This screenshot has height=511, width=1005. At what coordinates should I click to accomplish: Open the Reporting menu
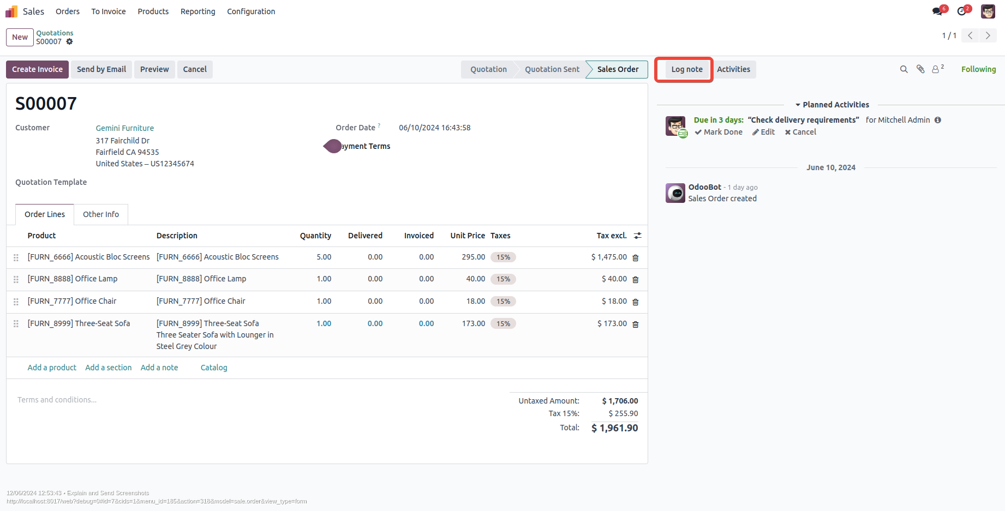pos(198,11)
